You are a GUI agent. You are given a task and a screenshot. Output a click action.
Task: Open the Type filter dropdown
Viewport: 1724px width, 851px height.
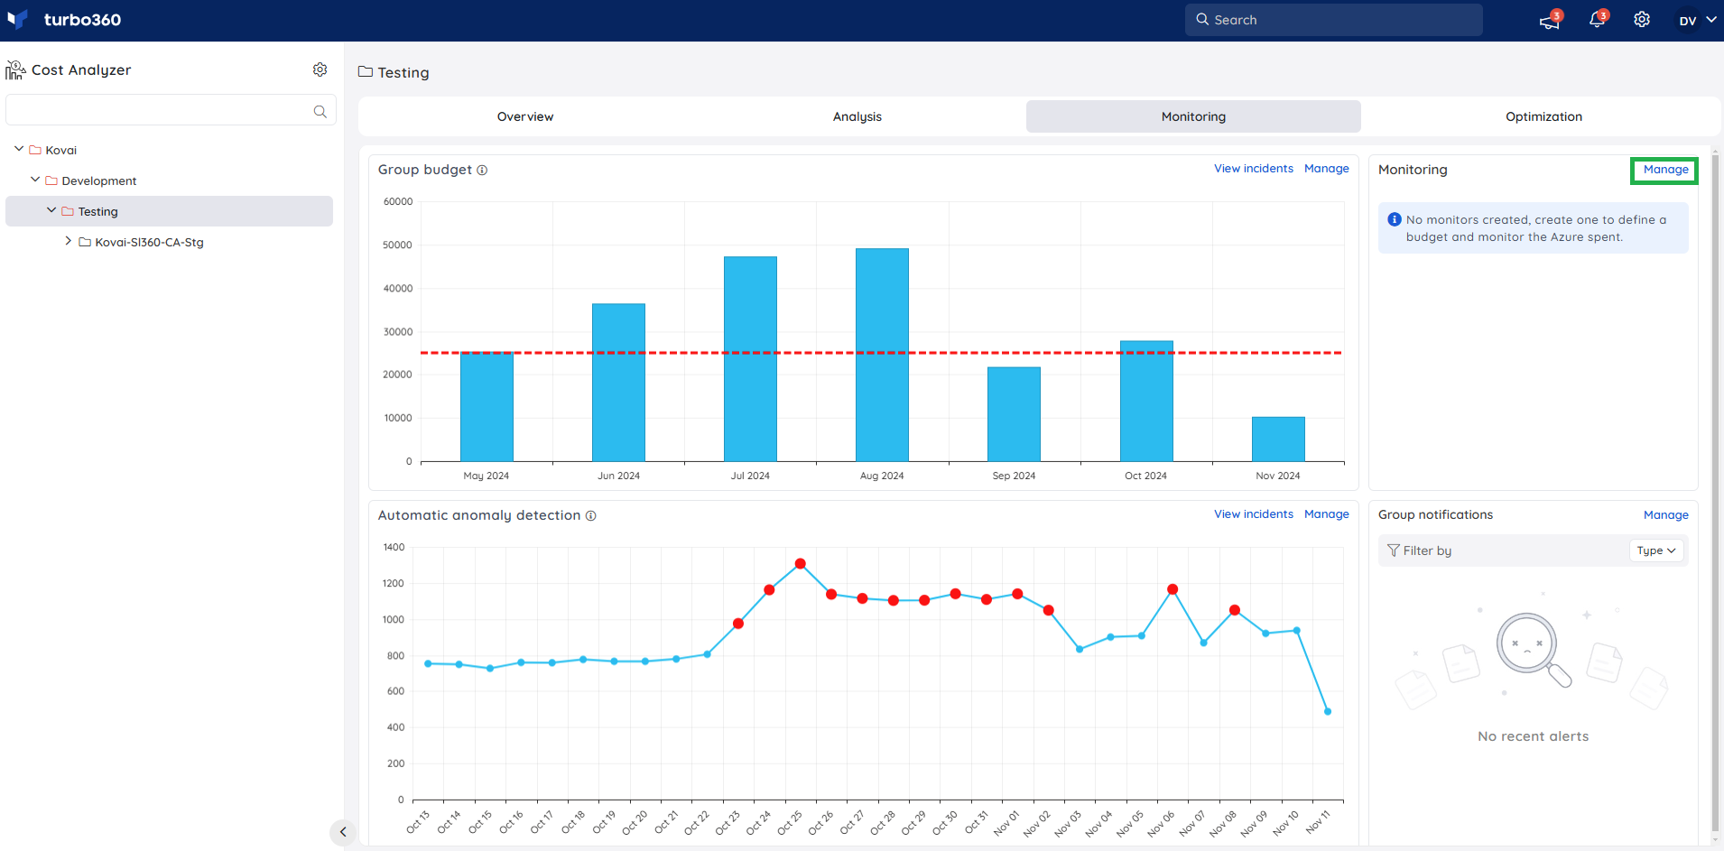(x=1656, y=550)
